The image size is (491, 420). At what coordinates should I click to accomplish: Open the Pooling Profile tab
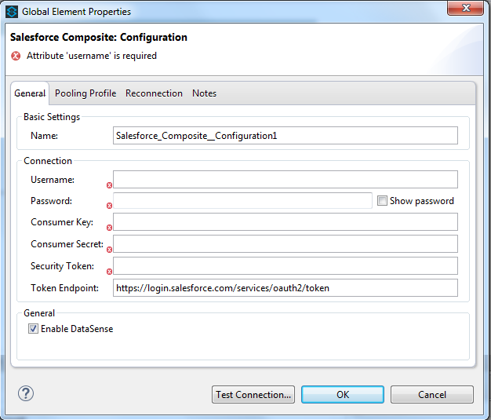tap(85, 93)
